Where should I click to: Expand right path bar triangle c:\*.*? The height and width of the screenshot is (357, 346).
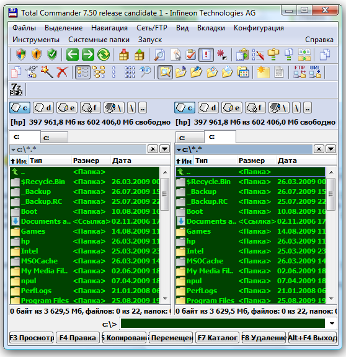pos(179,150)
